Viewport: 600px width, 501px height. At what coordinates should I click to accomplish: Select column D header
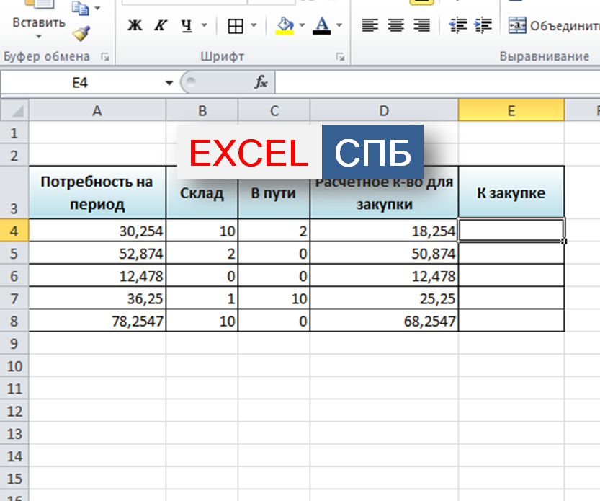[384, 110]
